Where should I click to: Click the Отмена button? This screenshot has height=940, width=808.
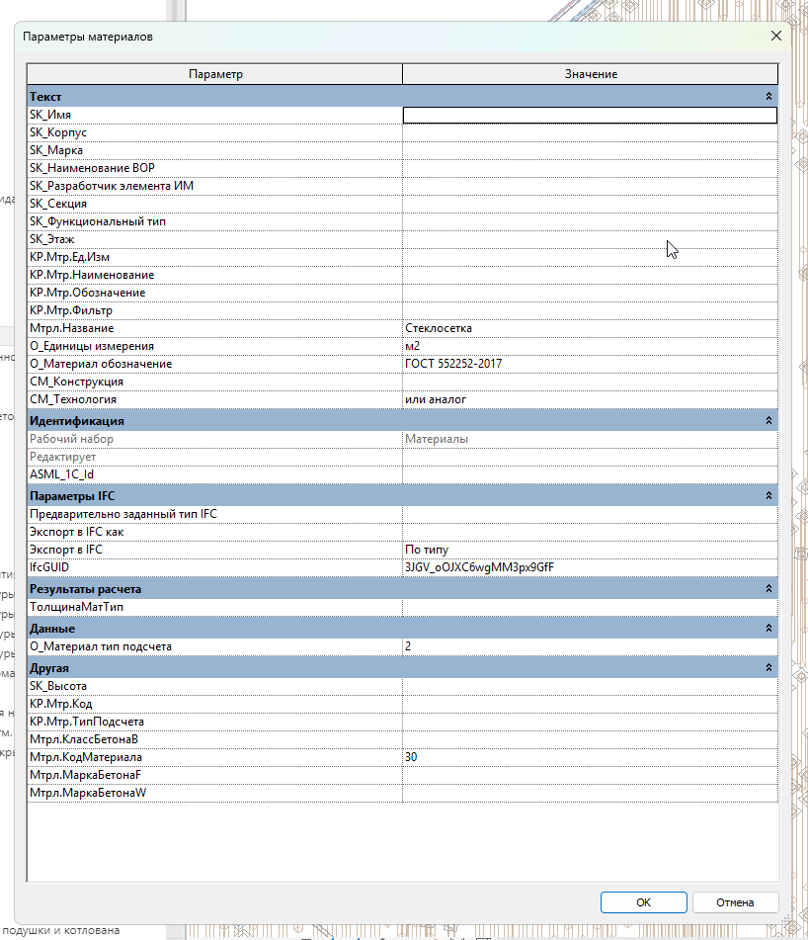point(735,902)
